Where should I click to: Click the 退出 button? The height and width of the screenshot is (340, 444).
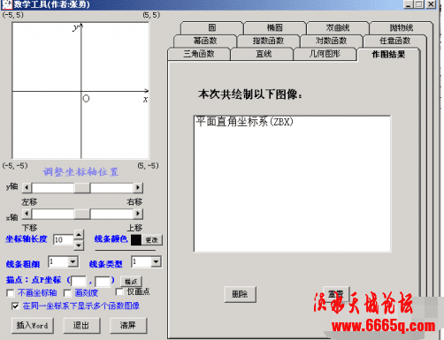[x=81, y=326]
